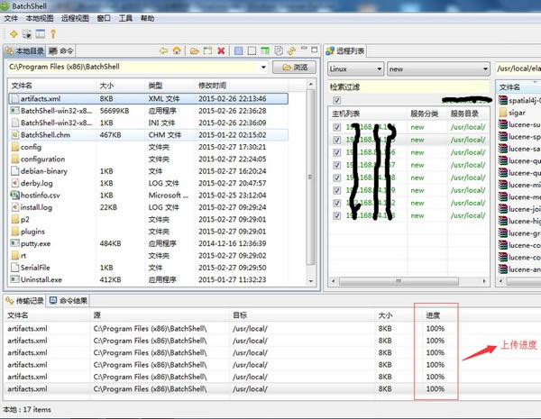Click the new folder icon beside red X
The image size is (541, 419).
(x=206, y=50)
